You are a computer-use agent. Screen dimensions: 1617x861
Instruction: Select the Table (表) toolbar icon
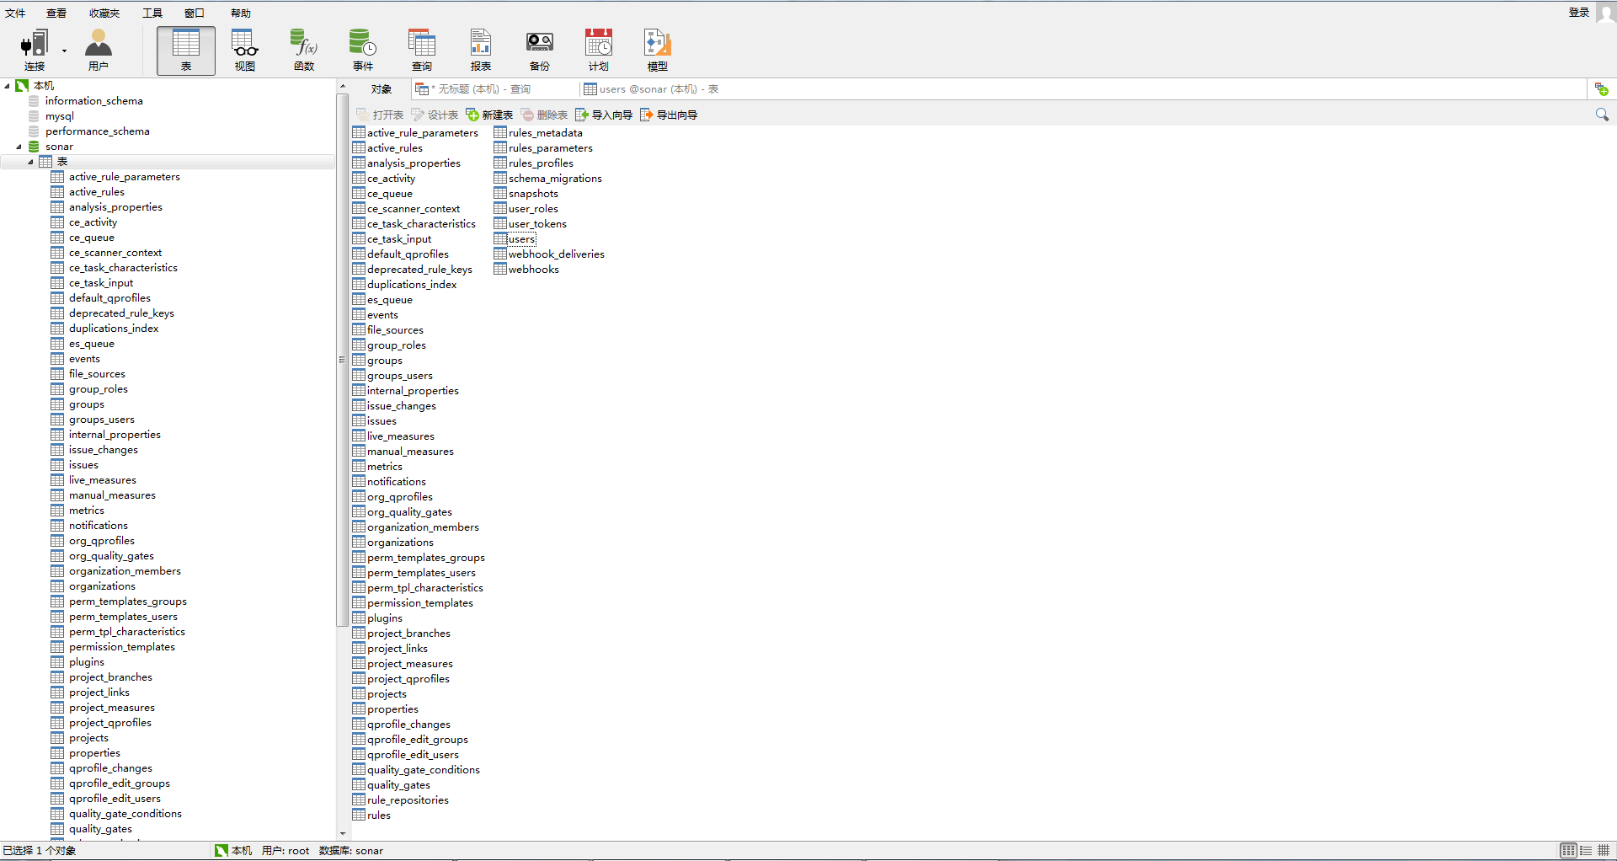pyautogui.click(x=186, y=50)
